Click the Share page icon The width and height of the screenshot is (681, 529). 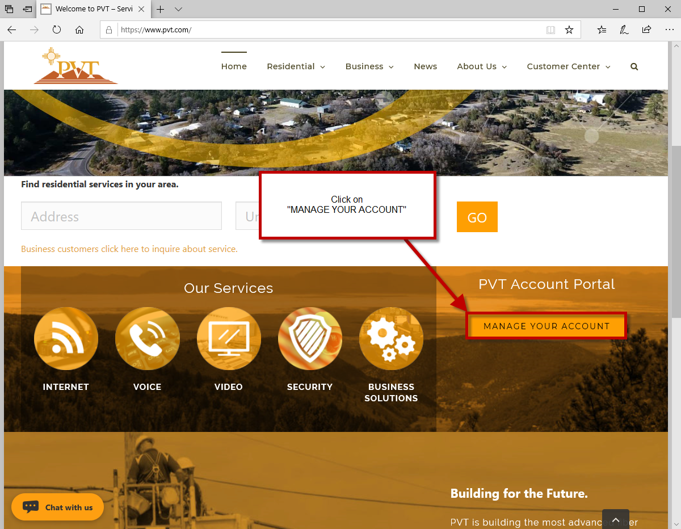point(646,30)
